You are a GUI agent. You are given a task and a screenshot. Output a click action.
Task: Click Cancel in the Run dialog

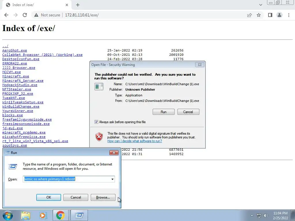tap(76, 197)
